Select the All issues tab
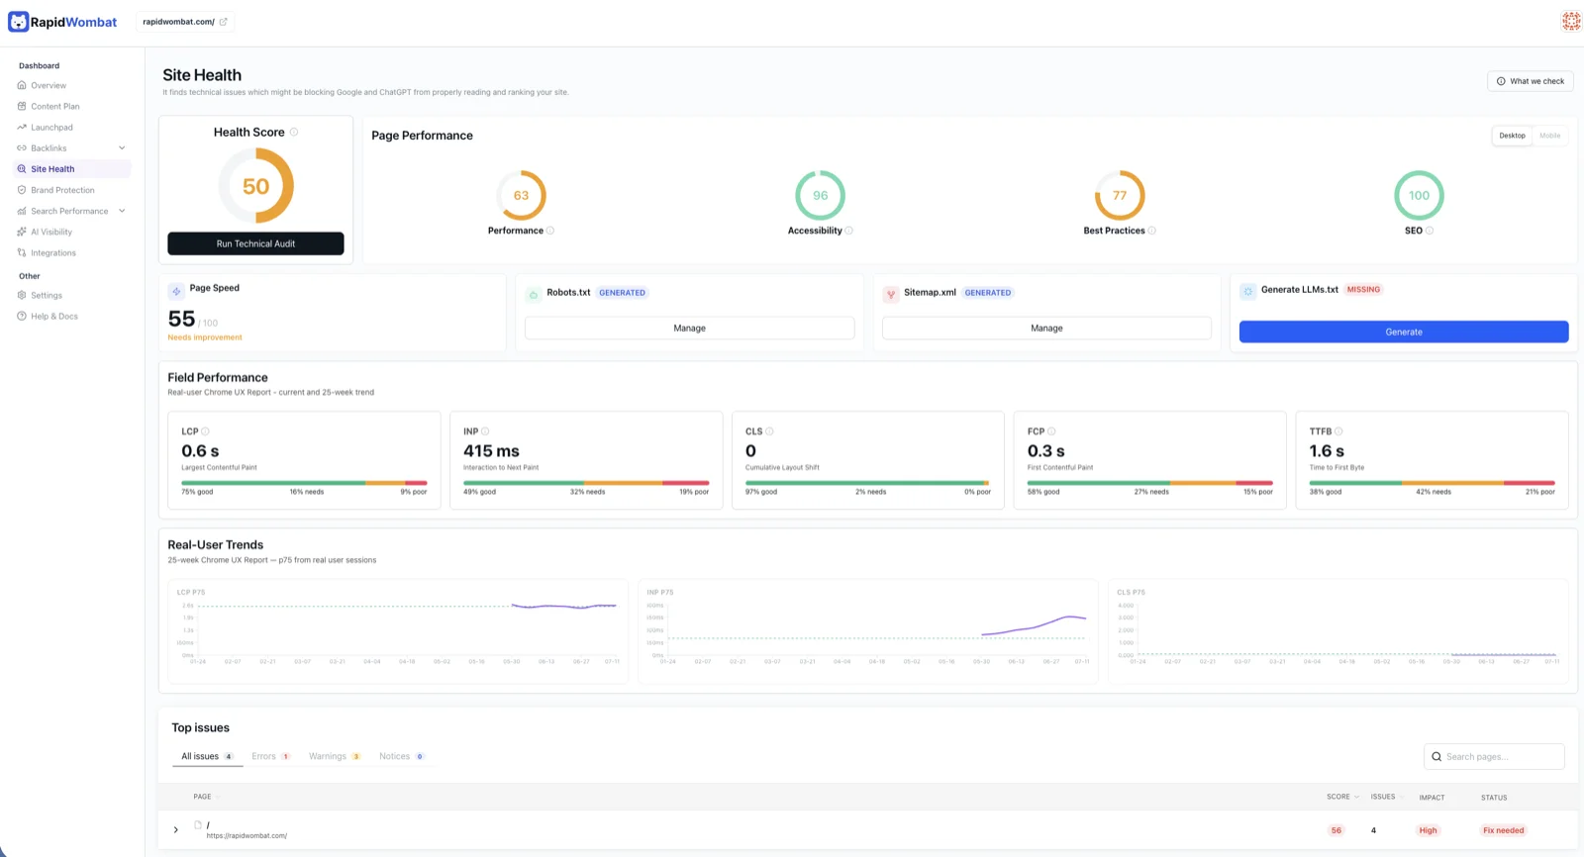1584x857 pixels. 207,756
